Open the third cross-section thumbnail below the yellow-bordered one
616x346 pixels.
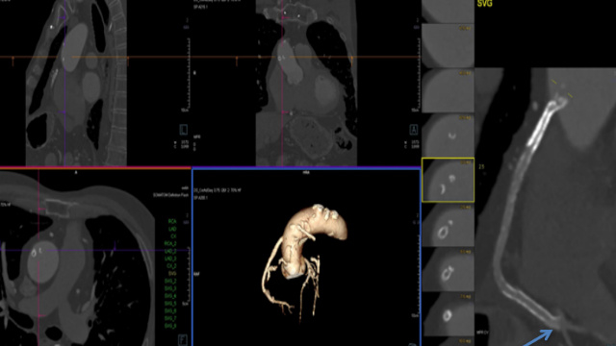tap(448, 314)
